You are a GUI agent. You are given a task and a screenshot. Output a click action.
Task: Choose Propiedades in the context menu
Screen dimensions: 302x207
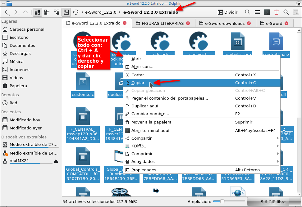click(x=202, y=170)
